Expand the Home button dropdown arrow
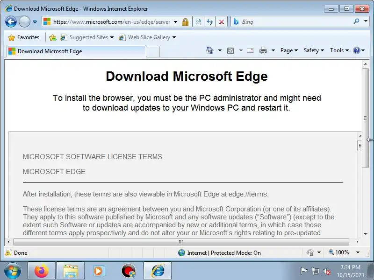This screenshot has width=374, height=280. click(220, 50)
